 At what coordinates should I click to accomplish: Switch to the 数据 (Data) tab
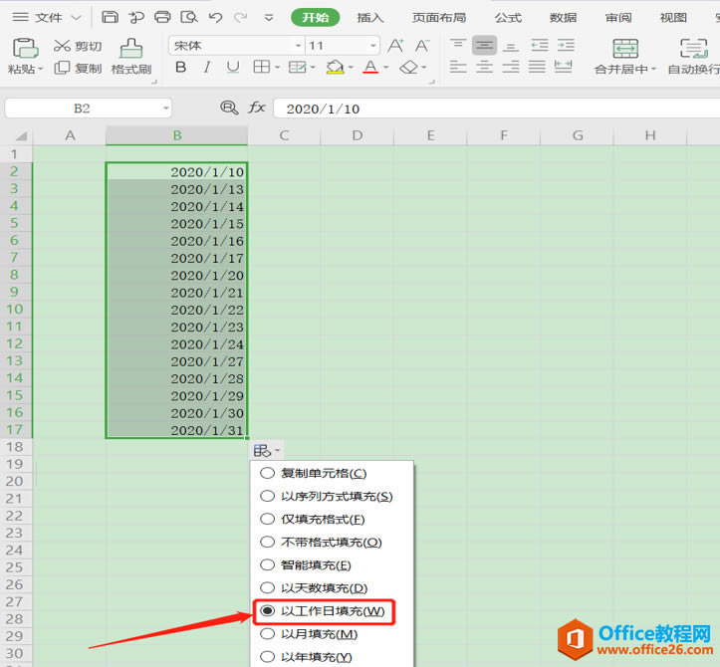point(563,18)
